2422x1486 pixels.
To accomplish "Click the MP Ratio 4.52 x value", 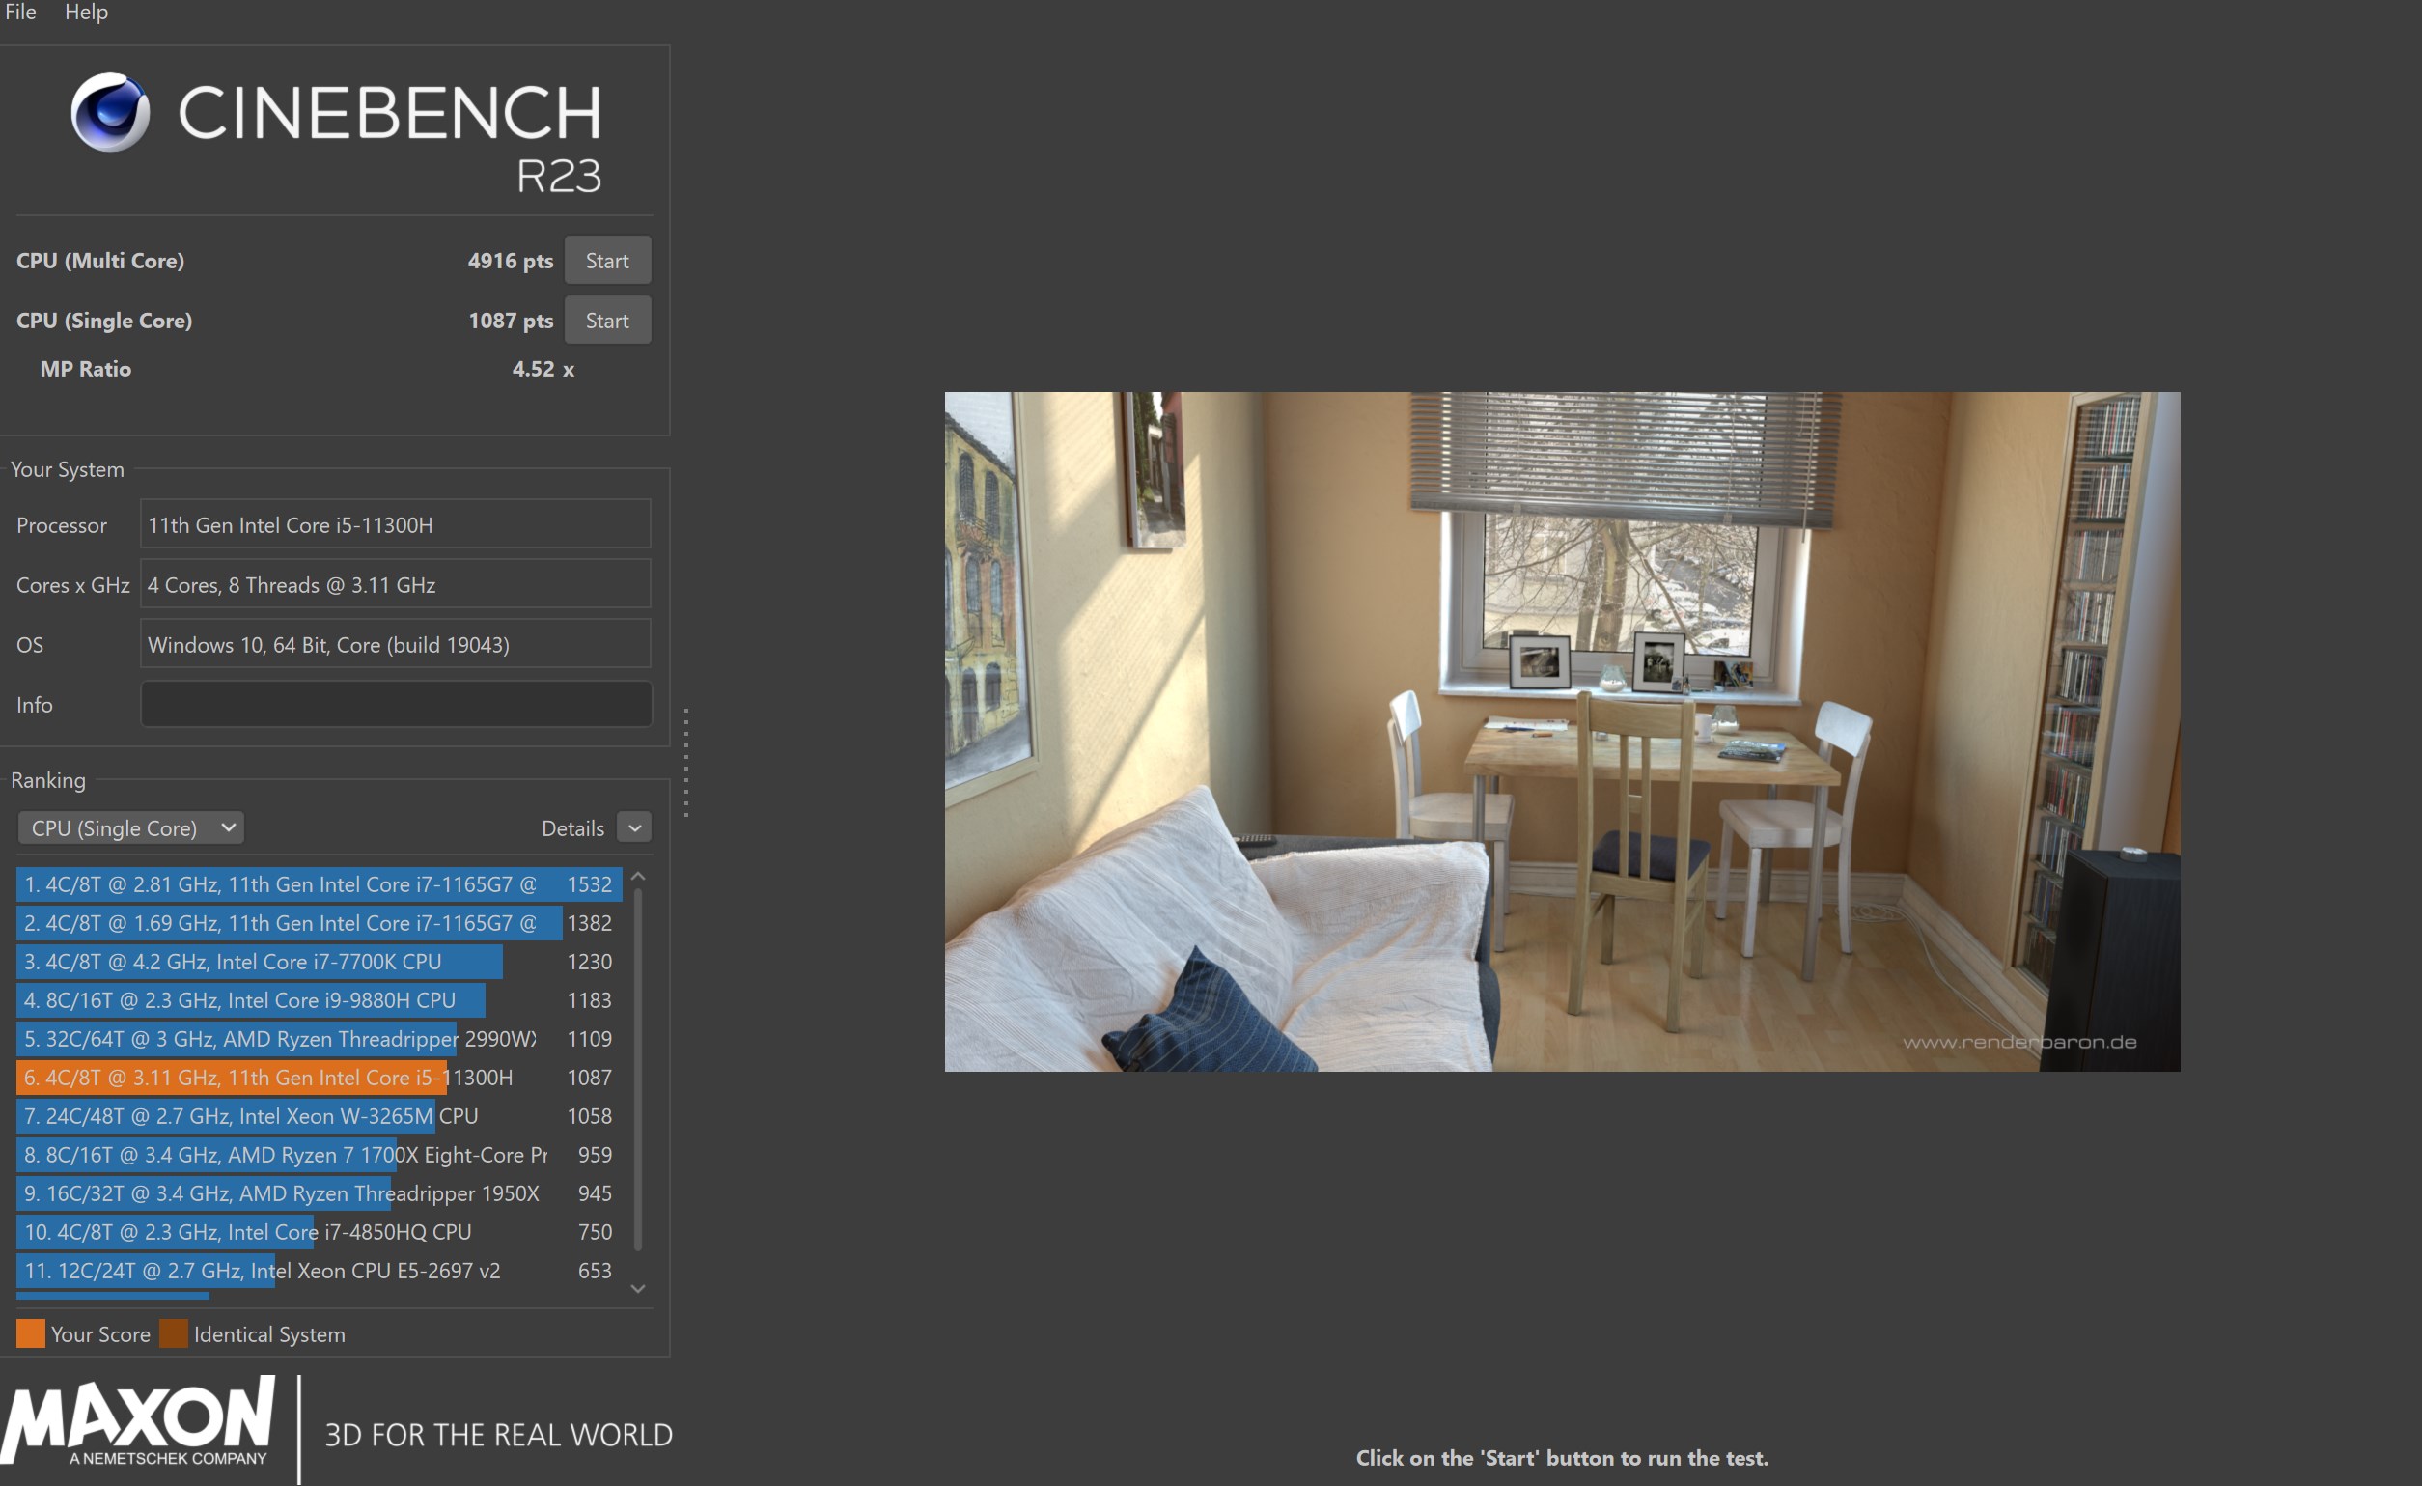I will click(x=543, y=369).
